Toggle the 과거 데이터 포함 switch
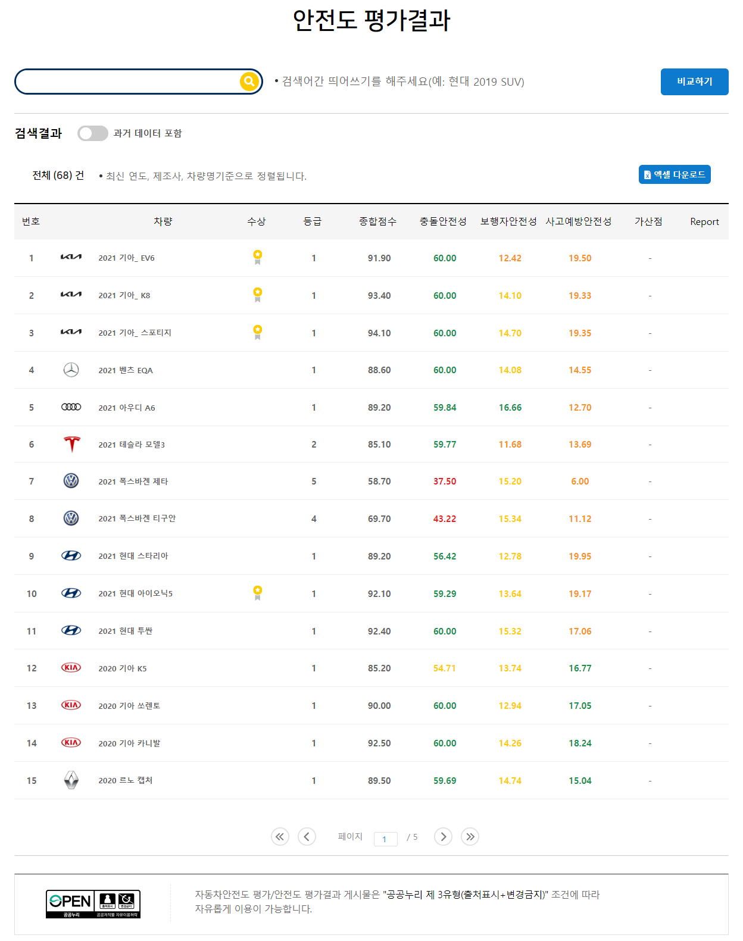743x941 pixels. click(93, 133)
